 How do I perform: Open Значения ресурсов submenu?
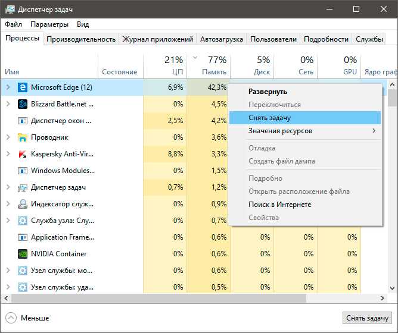click(305, 131)
